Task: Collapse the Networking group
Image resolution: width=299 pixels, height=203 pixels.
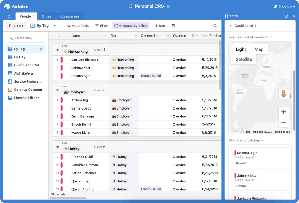Action: pos(57,50)
